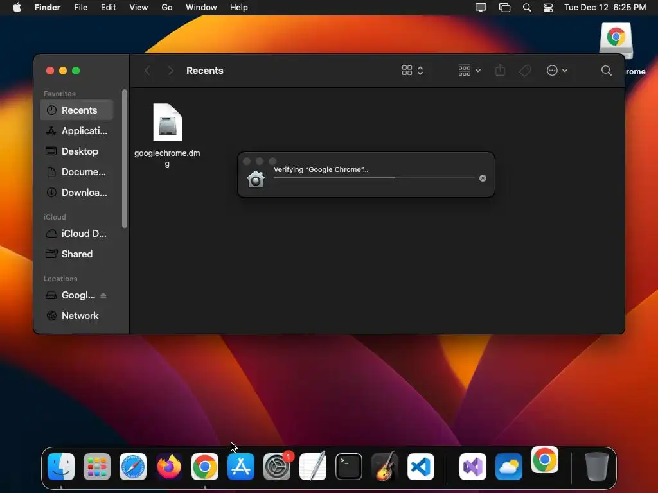Open the Go menu
658x493 pixels.
(x=167, y=8)
